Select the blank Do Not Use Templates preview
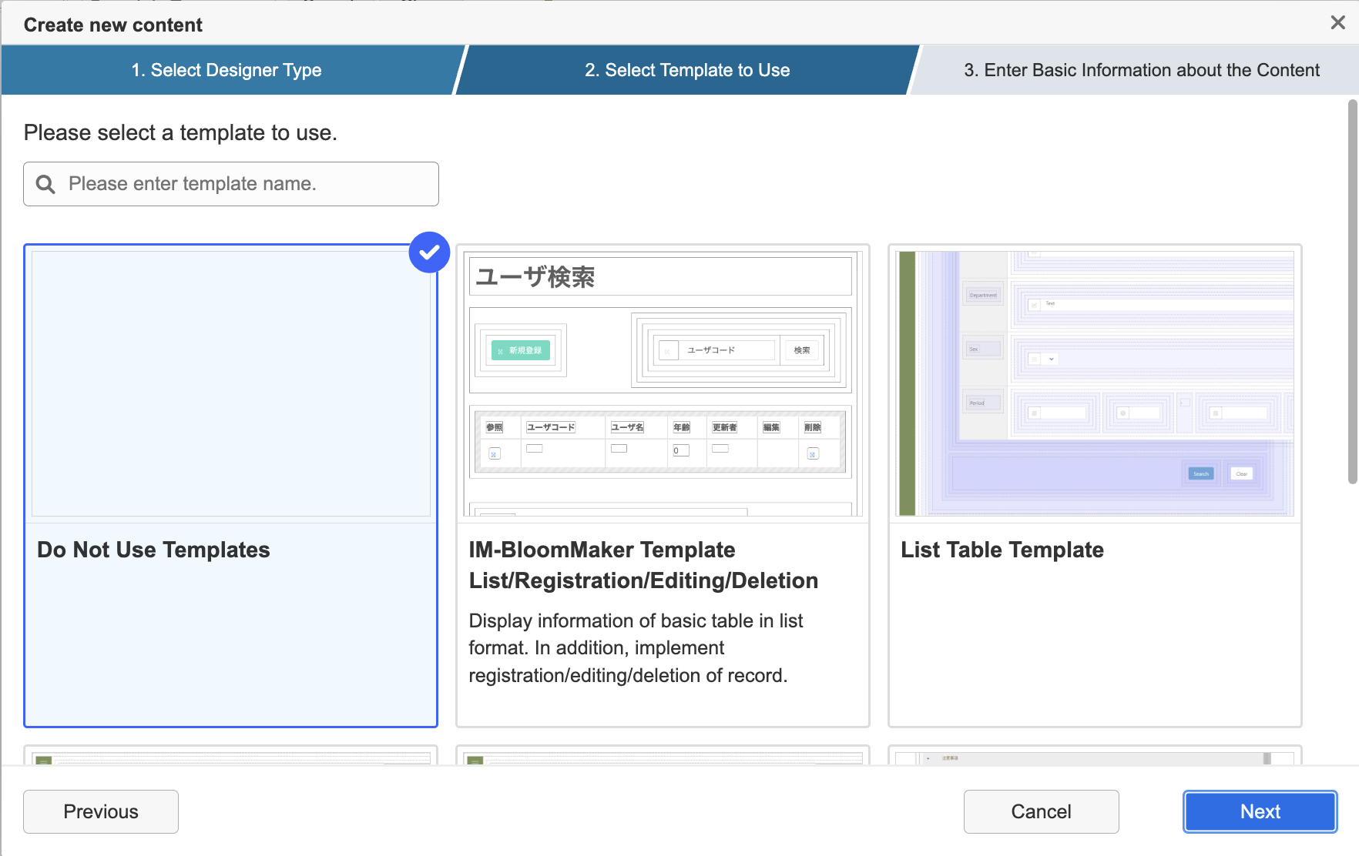This screenshot has height=856, width=1359. click(x=230, y=383)
